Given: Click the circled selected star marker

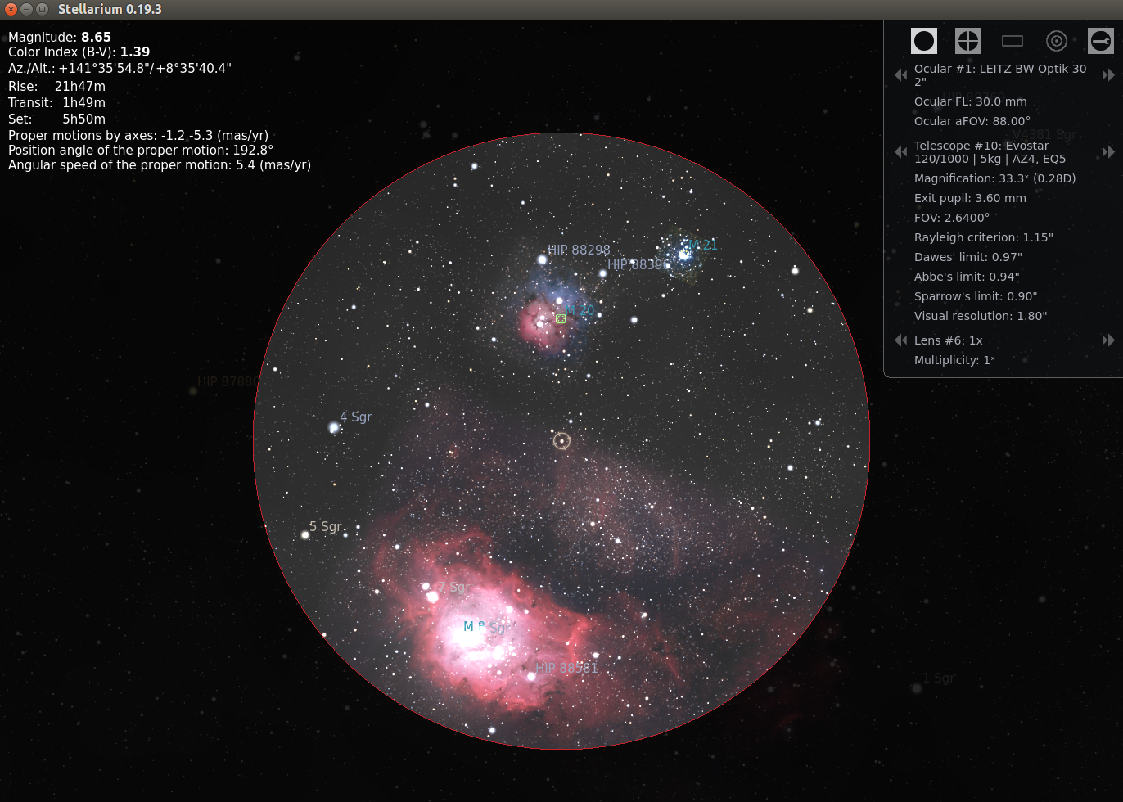Looking at the screenshot, I should click(x=561, y=441).
